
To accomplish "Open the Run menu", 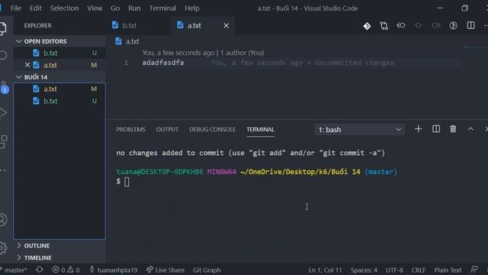I will (x=134, y=8).
